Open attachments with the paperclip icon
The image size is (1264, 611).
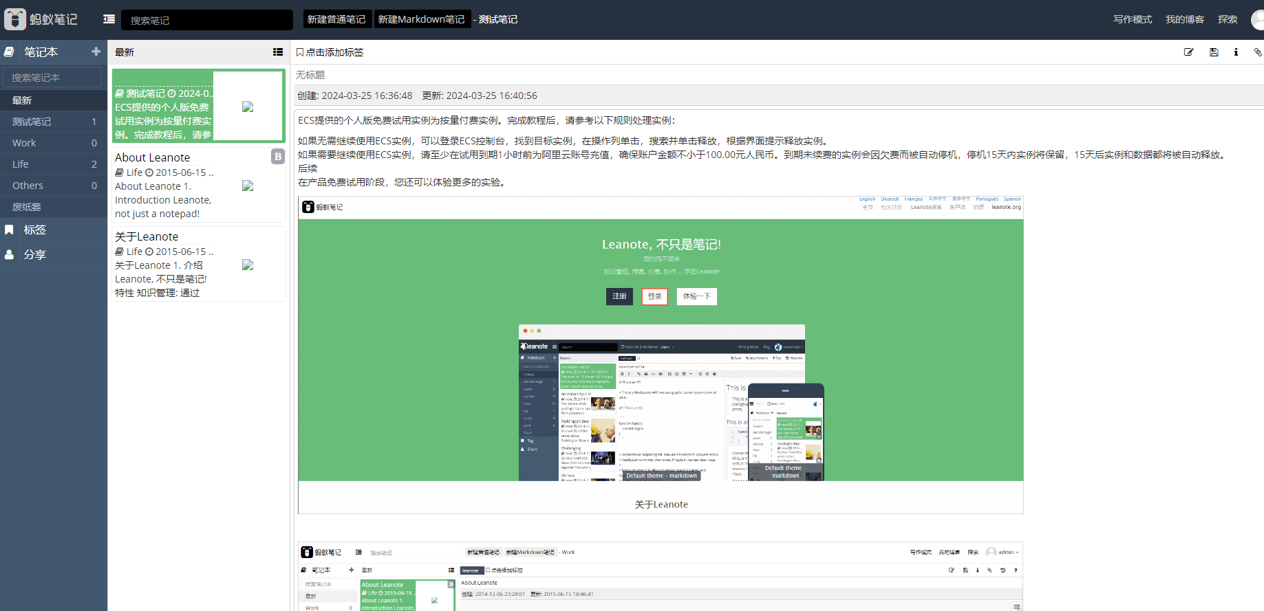click(1258, 52)
